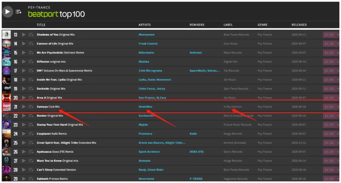Buy Diffusion track price button

pos(329,62)
